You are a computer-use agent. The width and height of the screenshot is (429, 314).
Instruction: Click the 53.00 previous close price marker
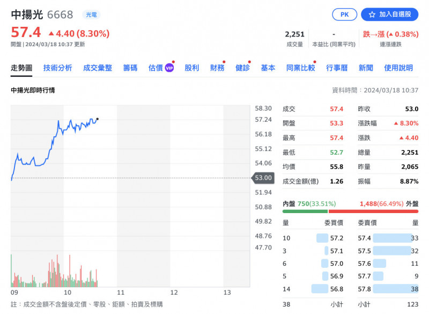click(x=263, y=178)
